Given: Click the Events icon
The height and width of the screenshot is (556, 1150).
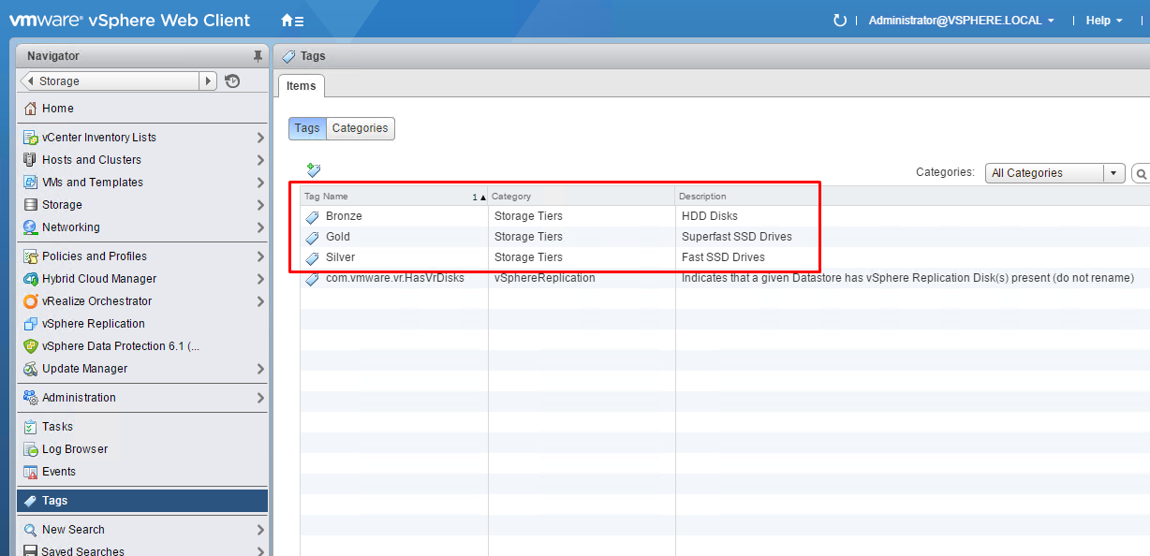Looking at the screenshot, I should tap(31, 472).
